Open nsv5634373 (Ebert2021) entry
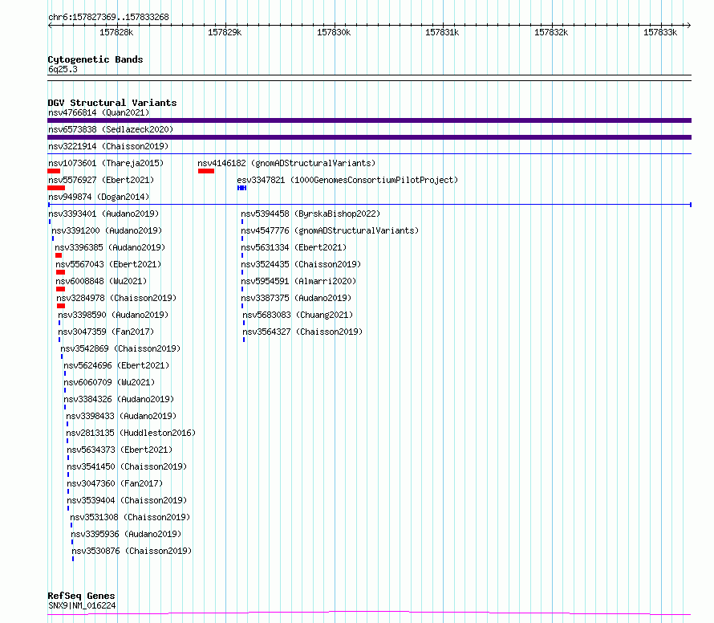This screenshot has width=714, height=623. (120, 450)
